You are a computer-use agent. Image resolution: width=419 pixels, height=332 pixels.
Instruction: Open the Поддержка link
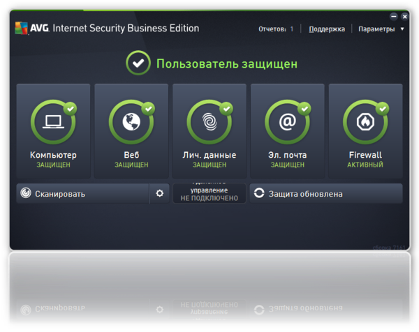[327, 29]
